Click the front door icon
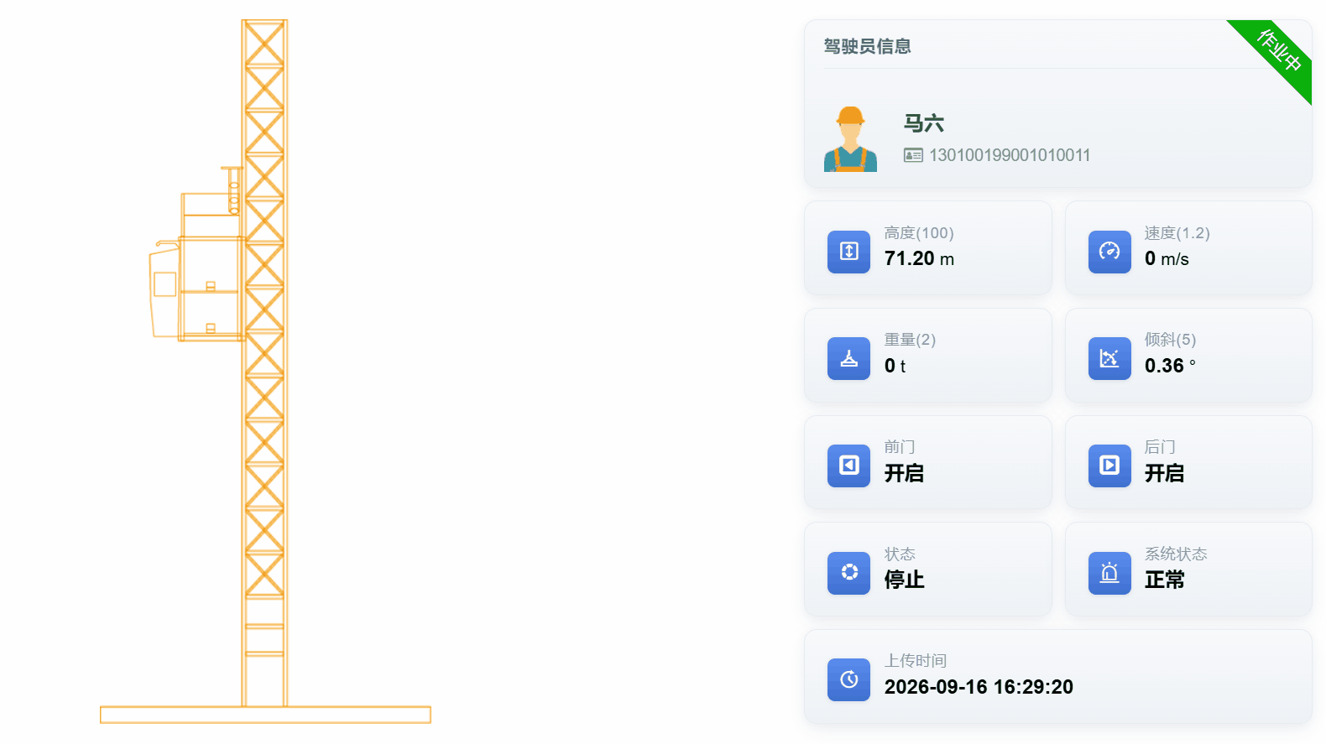The height and width of the screenshot is (744, 1326). click(x=848, y=466)
